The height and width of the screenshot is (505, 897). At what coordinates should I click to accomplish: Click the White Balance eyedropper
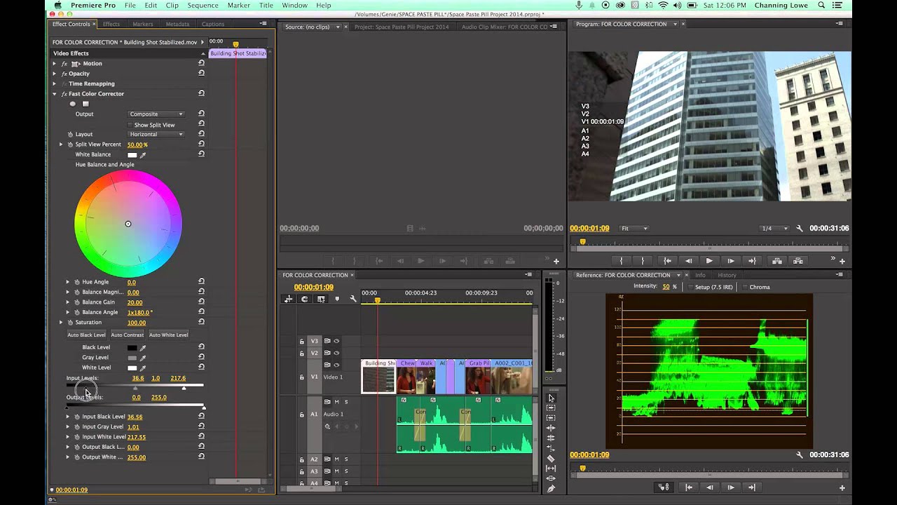(x=143, y=154)
